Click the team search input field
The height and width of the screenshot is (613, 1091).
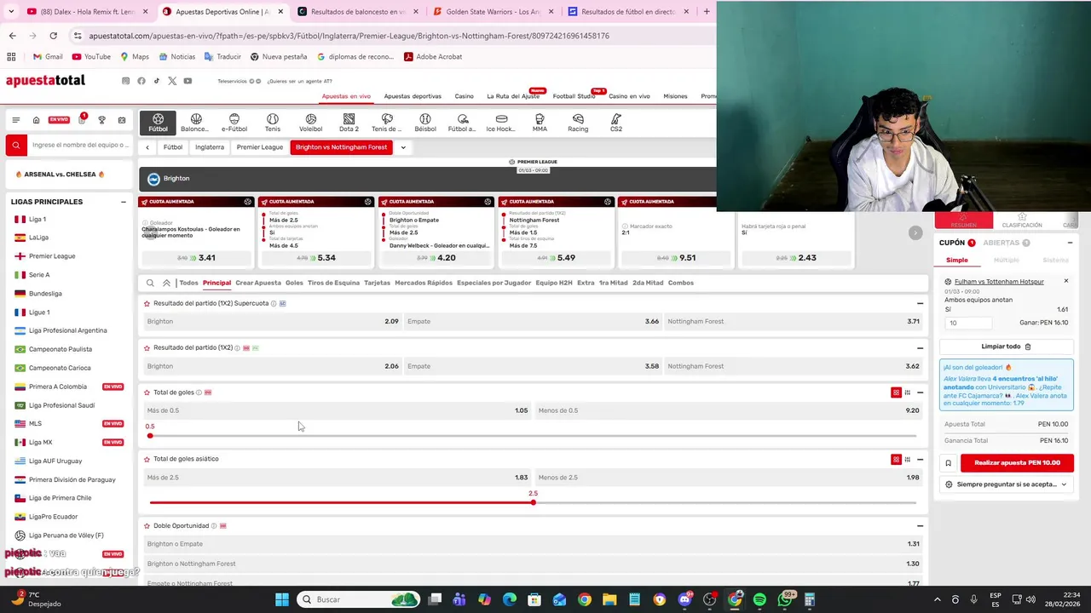click(x=79, y=146)
